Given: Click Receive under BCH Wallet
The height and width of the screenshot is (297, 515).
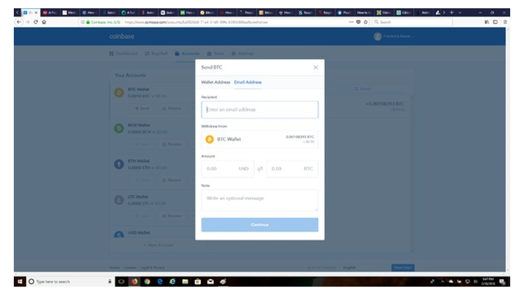Looking at the screenshot, I should point(171,144).
